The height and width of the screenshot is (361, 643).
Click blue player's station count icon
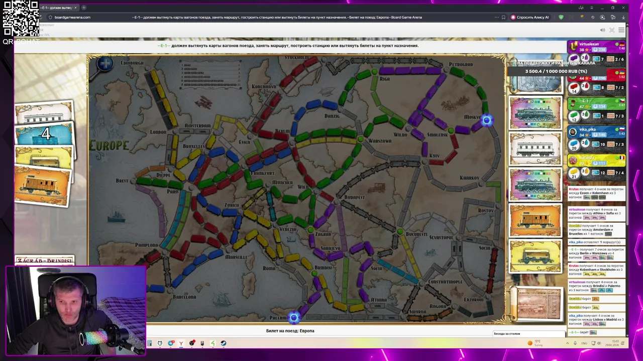(585, 142)
